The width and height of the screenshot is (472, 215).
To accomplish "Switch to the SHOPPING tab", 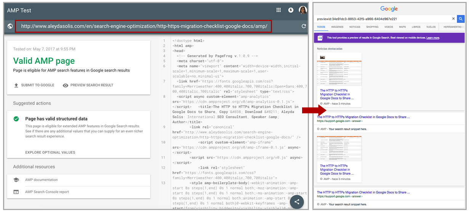I will coord(372,27).
